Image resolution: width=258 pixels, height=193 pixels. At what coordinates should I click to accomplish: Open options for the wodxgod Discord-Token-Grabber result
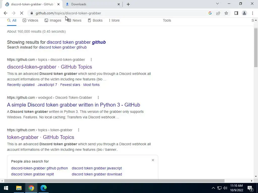click(x=98, y=98)
